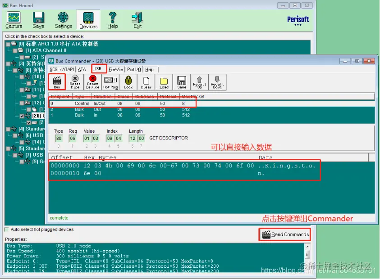Click the Endpoint column header
The width and height of the screenshot is (380, 279).
[60, 97]
